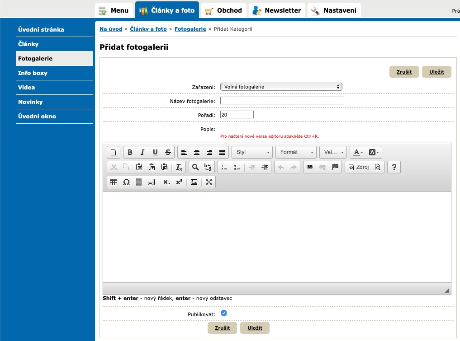Follow Články a foto breadcrumb link

pyautogui.click(x=148, y=29)
